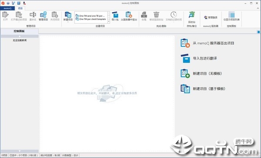The height and width of the screenshot is (158, 261).
Task: Click 新建项目（无模板）link
Action: click(201, 73)
